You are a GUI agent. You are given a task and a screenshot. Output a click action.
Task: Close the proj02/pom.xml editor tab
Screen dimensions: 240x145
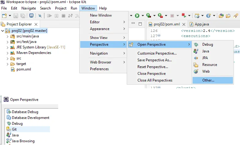[184, 25]
